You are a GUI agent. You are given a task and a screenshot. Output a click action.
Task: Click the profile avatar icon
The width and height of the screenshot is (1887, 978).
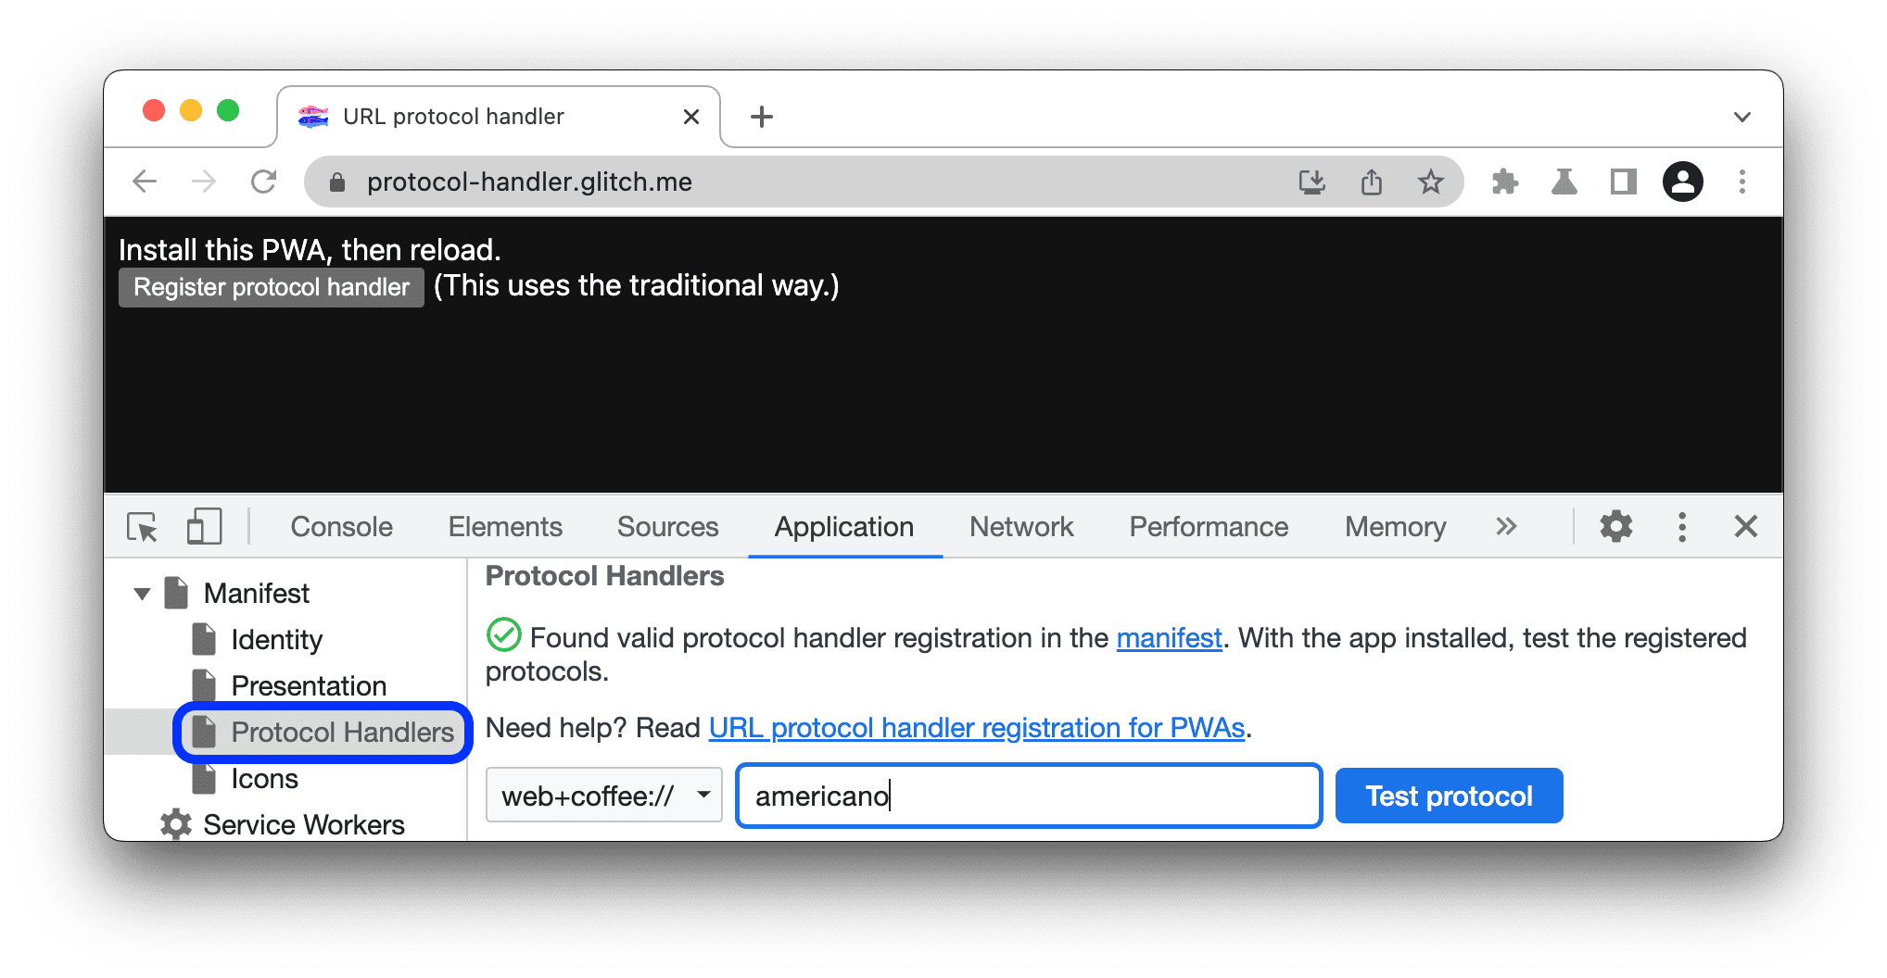click(1683, 182)
